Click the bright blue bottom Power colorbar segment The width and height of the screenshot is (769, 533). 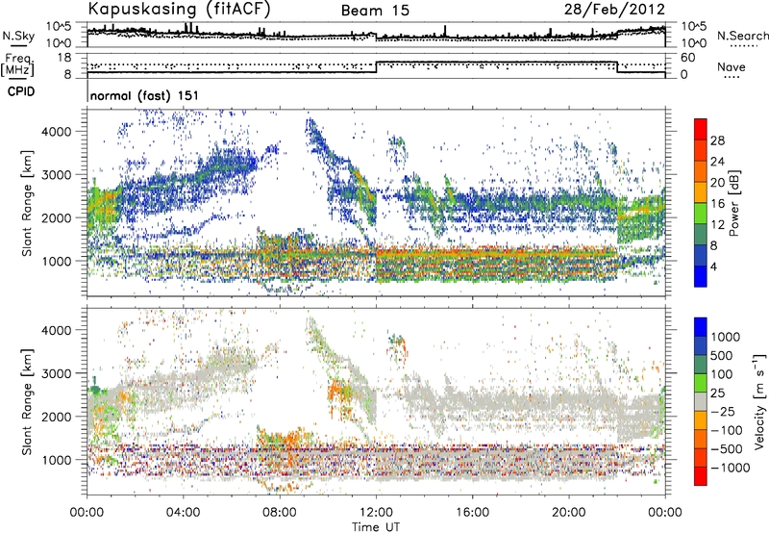701,276
